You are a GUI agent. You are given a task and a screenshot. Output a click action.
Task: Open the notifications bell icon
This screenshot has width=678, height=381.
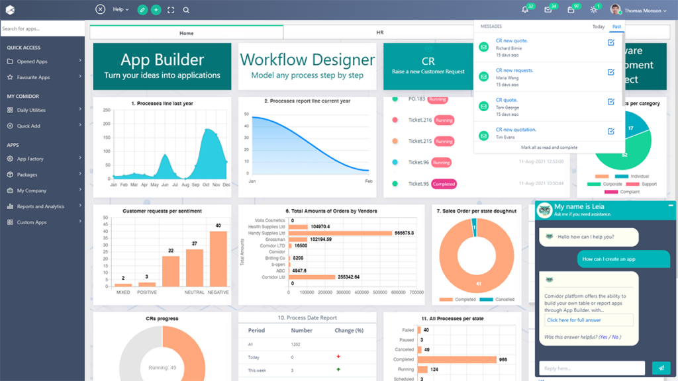525,10
